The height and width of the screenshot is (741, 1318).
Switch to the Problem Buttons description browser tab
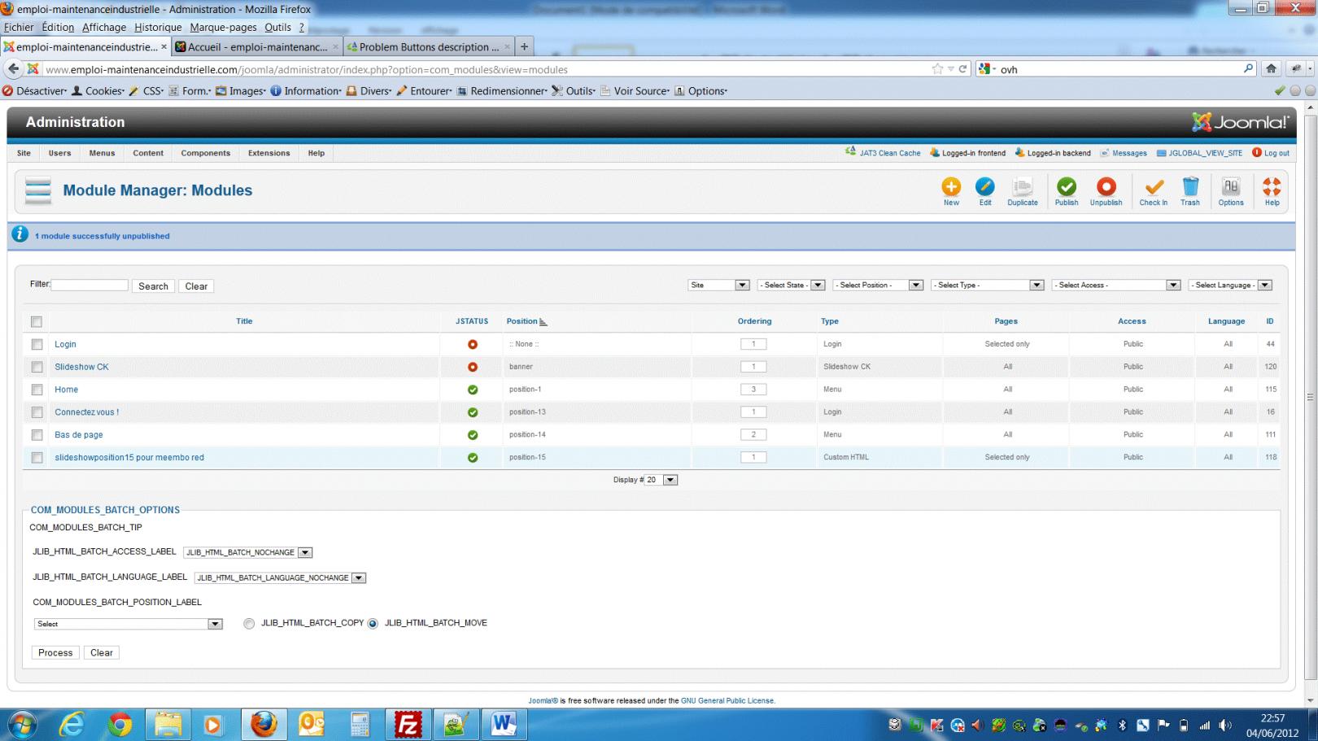tap(427, 46)
